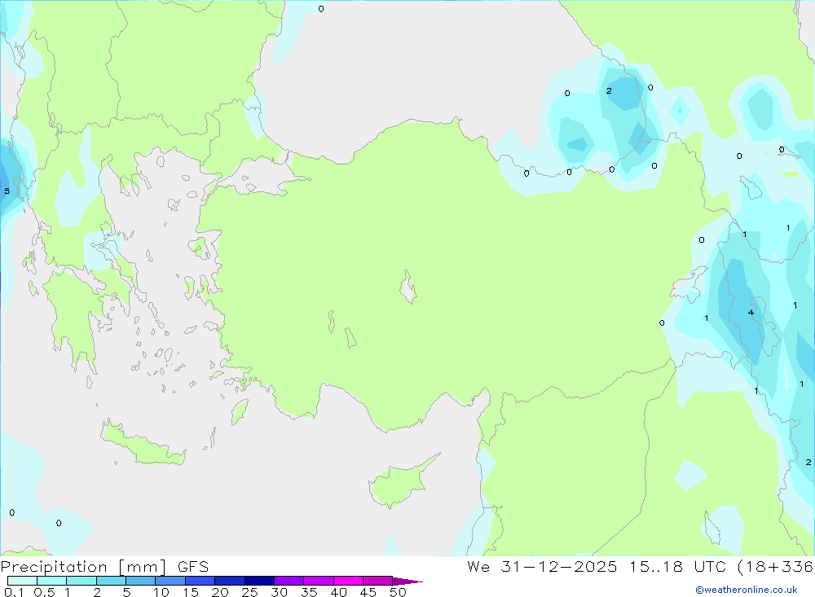Click legend scale label "10"

click(161, 592)
